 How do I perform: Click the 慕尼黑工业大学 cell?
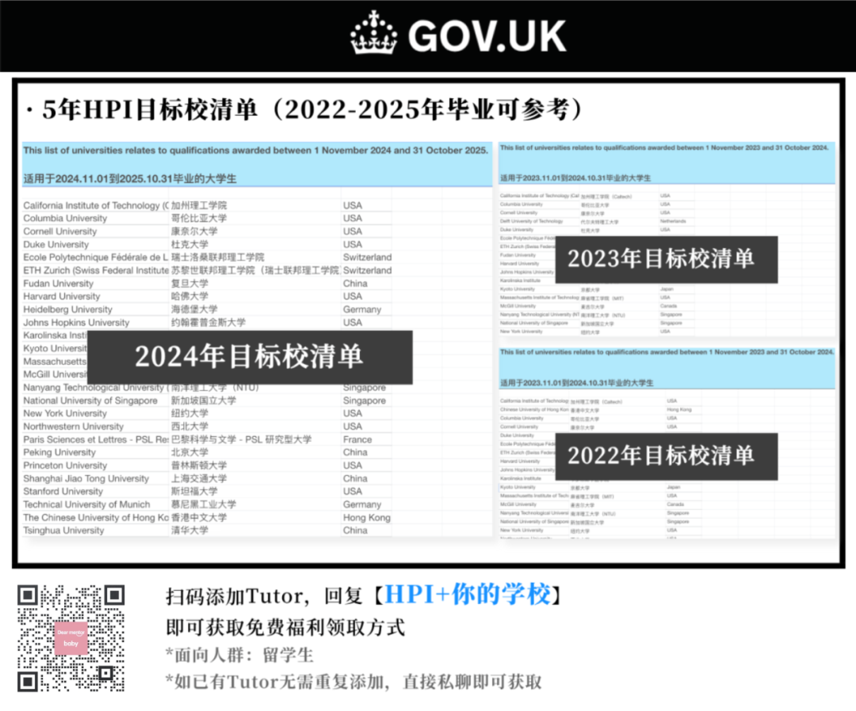pyautogui.click(x=204, y=504)
